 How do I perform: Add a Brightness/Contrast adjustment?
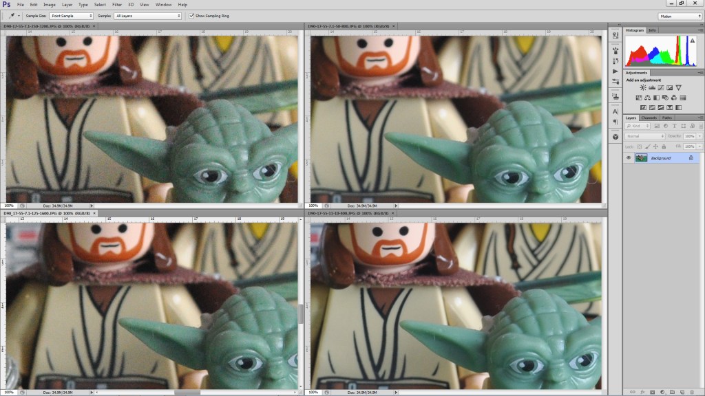[643, 87]
